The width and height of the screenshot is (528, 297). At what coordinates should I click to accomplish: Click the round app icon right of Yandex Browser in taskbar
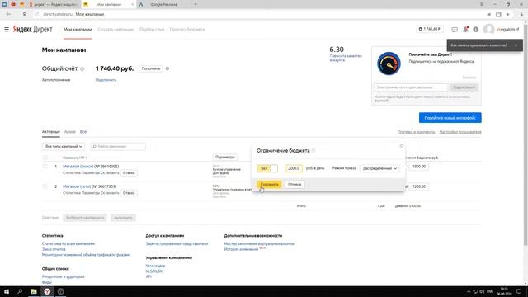[60, 291]
